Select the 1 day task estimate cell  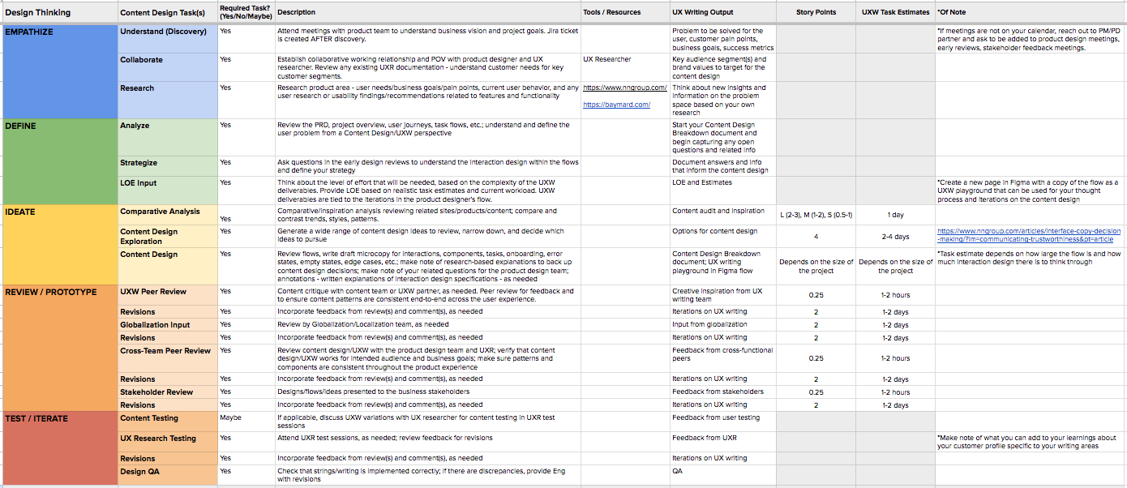tap(895, 215)
